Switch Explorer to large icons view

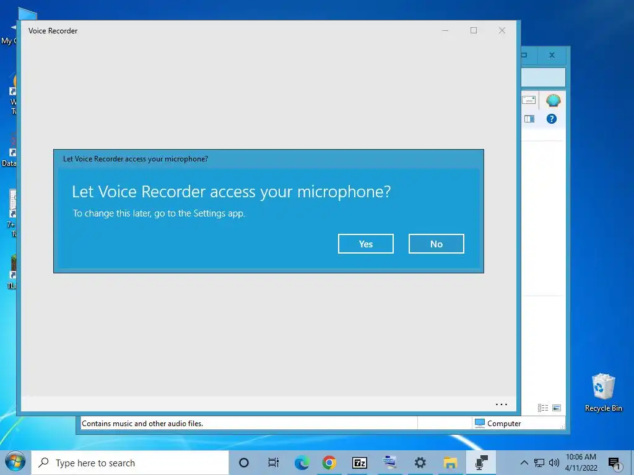click(557, 408)
